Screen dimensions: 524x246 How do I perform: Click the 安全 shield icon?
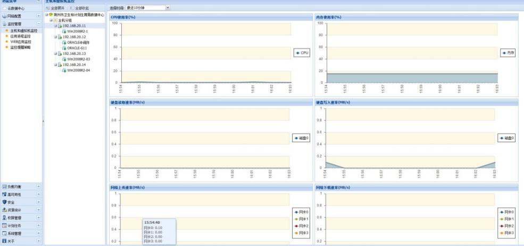pos(4,202)
